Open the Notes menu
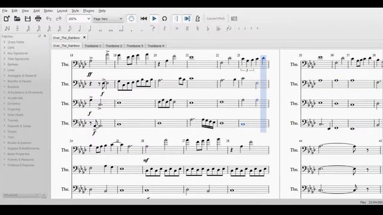This screenshot has width=383, height=215. (48, 11)
